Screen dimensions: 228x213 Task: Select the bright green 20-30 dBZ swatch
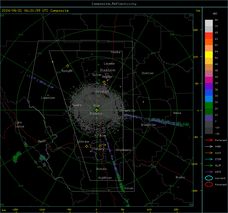pyautogui.click(x=209, y=105)
